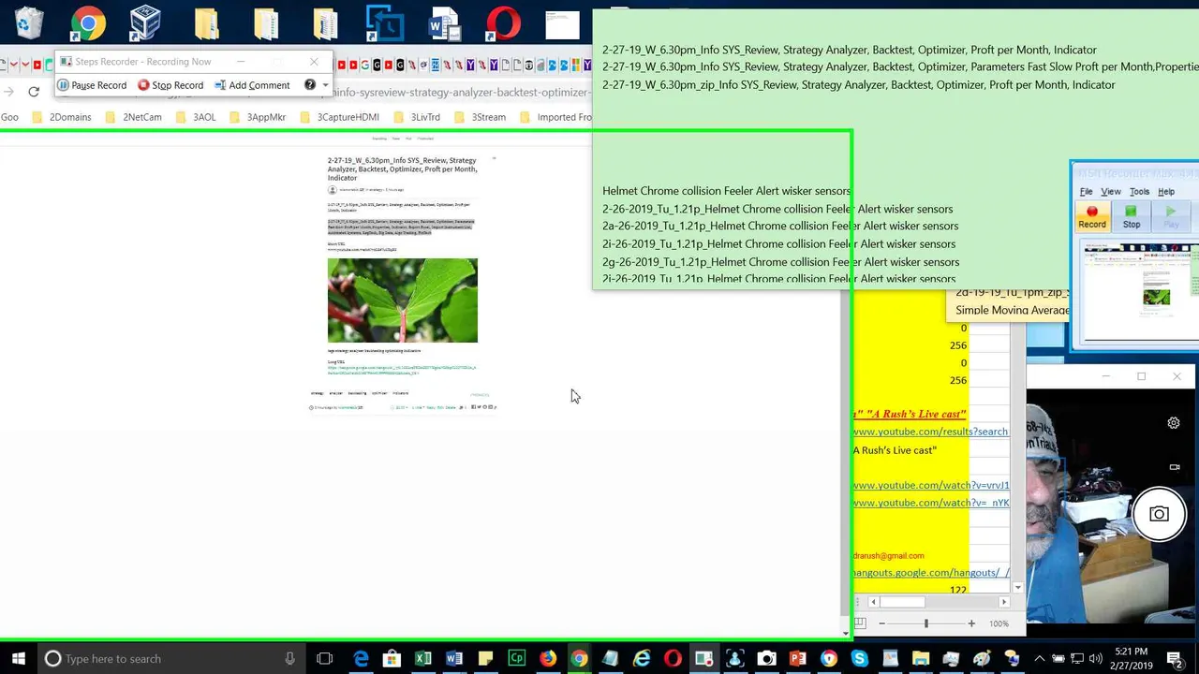The height and width of the screenshot is (674, 1199).
Task: Click Play button in MSI Recorder
Action: (x=1171, y=217)
